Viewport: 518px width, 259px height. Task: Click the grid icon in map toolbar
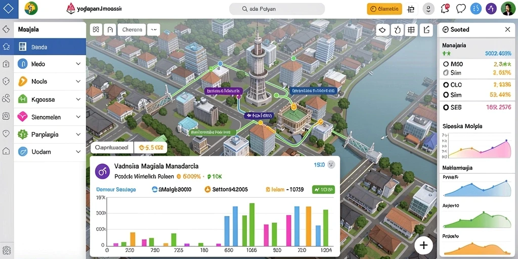[411, 30]
